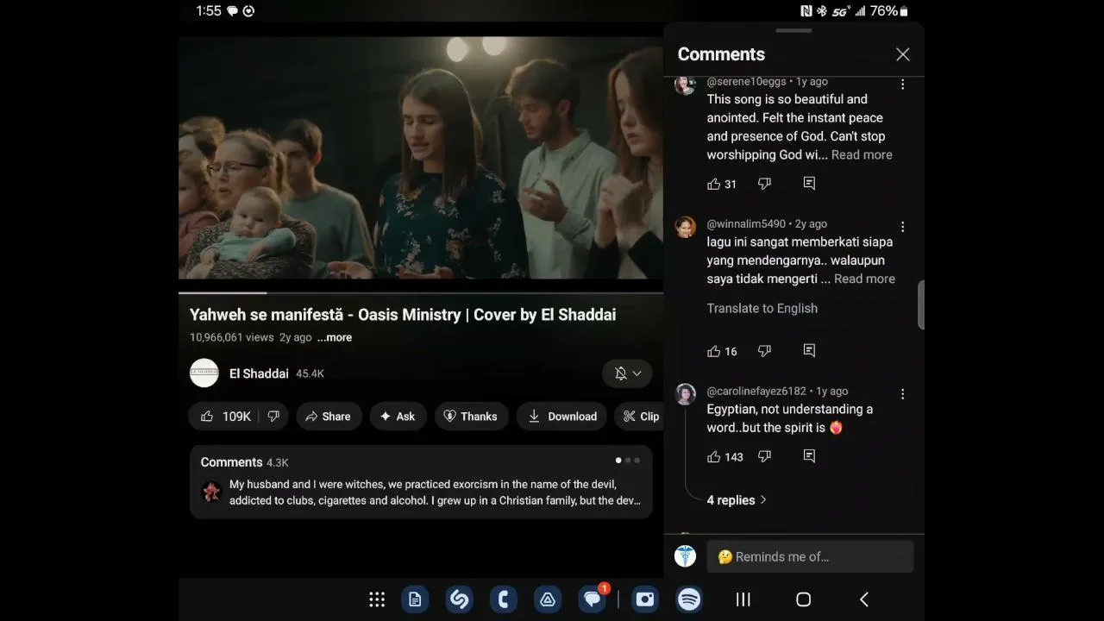This screenshot has width=1104, height=621.
Task: Open more options for @carolinefayez6182 comment
Action: pos(903,394)
